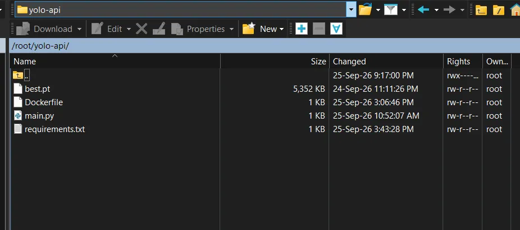Sort by the Rights column header
This screenshot has height=230, width=520.
[x=463, y=62]
